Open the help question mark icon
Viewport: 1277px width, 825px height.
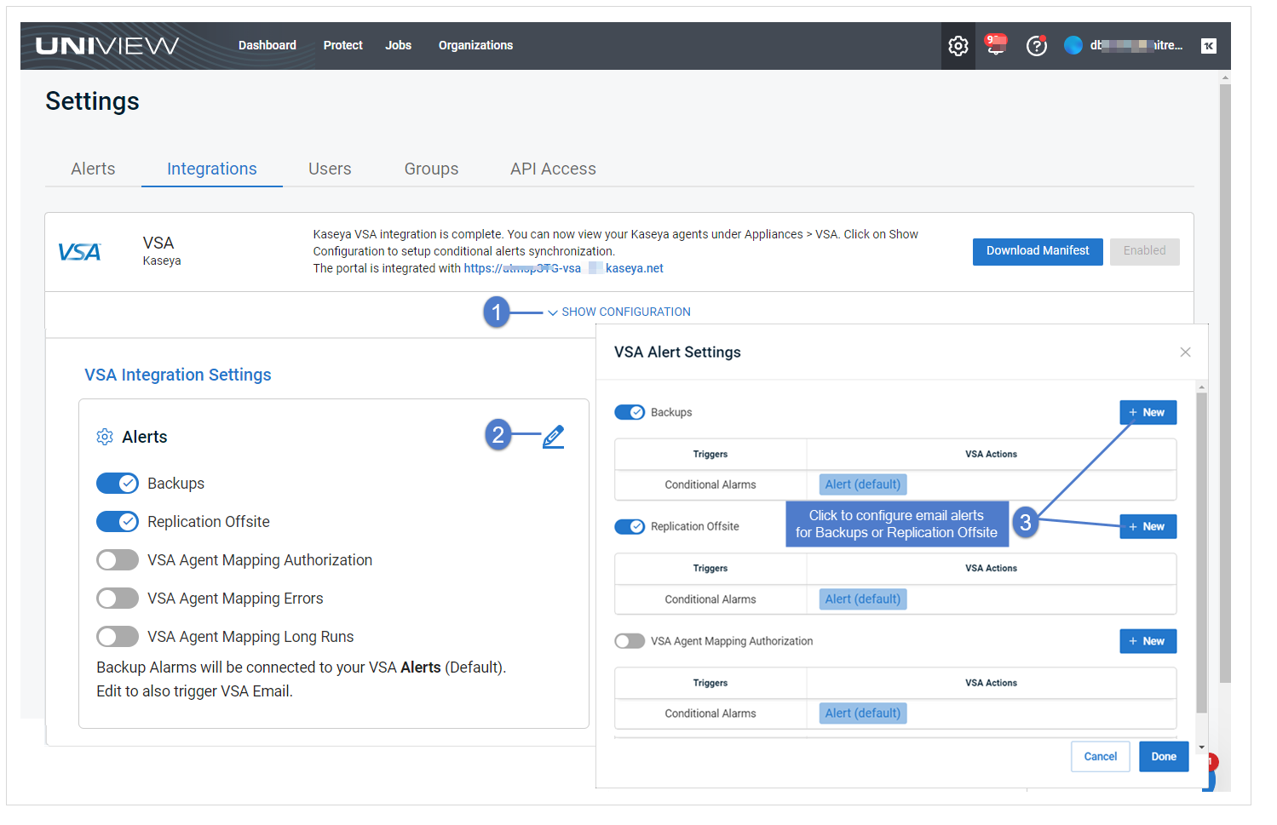1036,46
